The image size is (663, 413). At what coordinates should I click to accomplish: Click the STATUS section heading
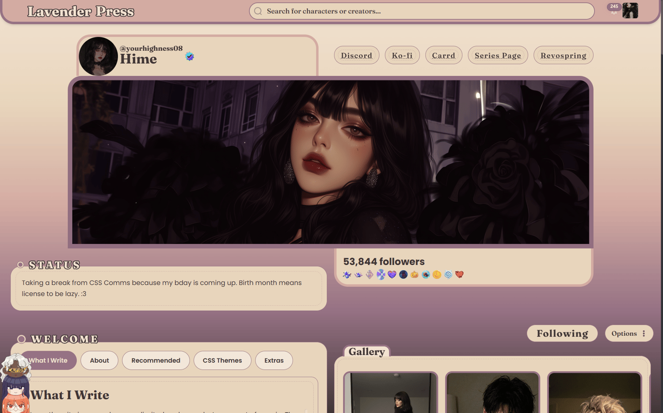point(54,265)
